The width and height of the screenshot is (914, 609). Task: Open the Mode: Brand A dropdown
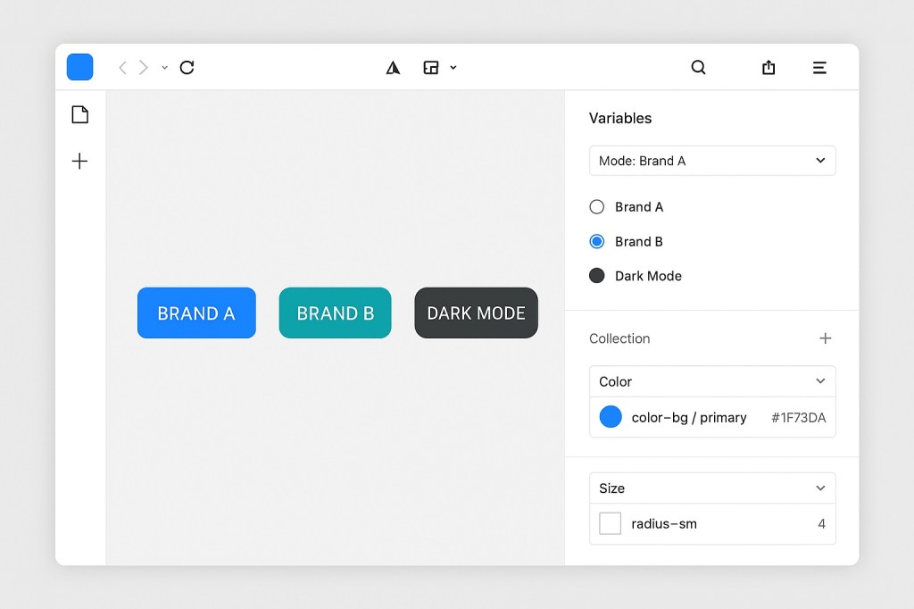711,161
